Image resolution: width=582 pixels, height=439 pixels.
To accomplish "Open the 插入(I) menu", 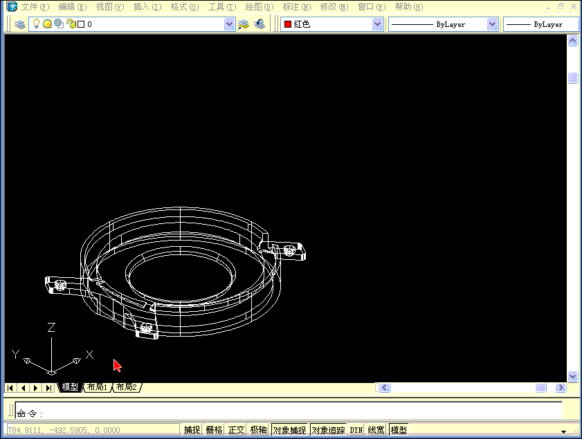I will pyautogui.click(x=147, y=7).
